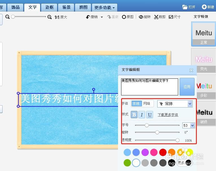This screenshot has height=171, width=216.
Task: Click the top-left handle of the text box
Action: pyautogui.click(x=18, y=93)
